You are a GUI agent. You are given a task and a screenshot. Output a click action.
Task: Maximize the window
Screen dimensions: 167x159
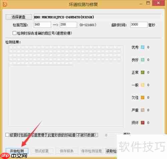pos(148,3)
